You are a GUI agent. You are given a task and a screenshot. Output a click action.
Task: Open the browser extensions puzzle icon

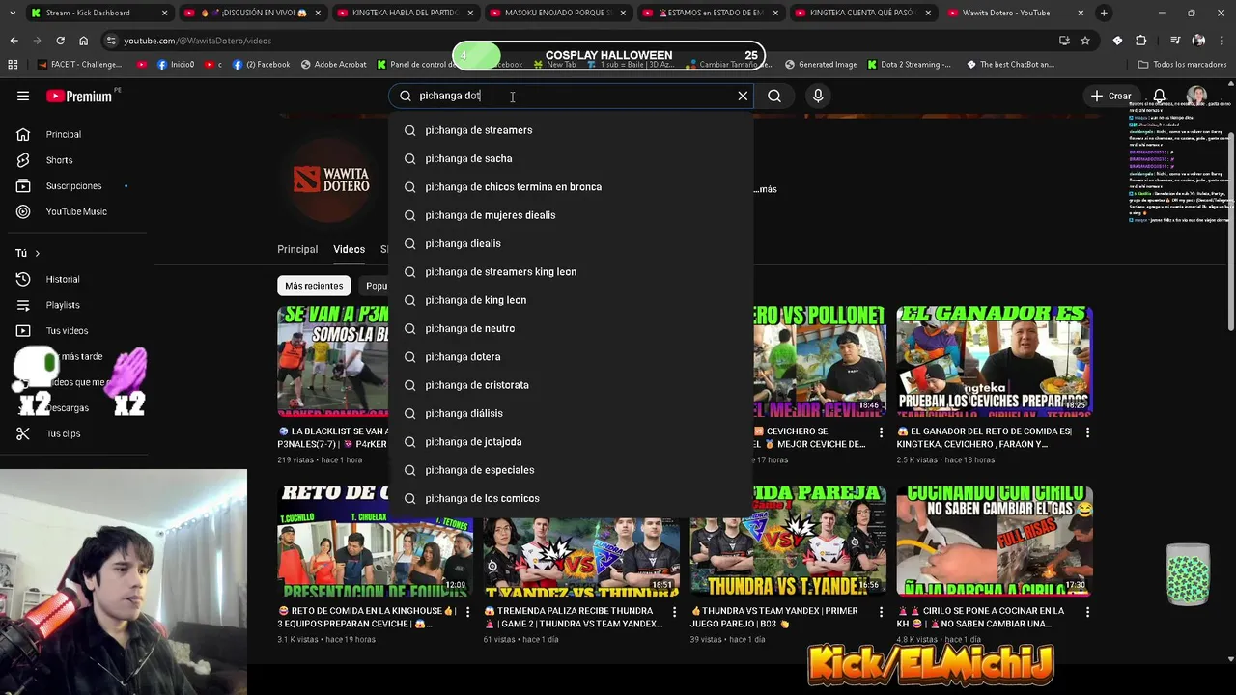[1140, 41]
